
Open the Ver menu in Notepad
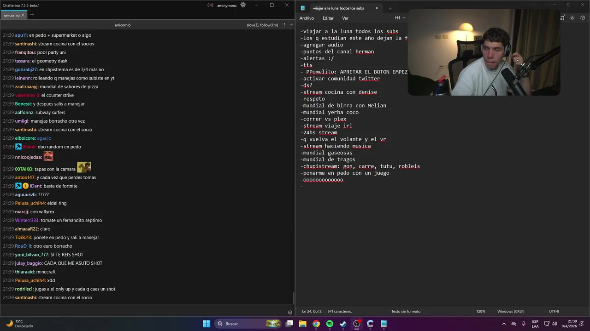pos(345,18)
